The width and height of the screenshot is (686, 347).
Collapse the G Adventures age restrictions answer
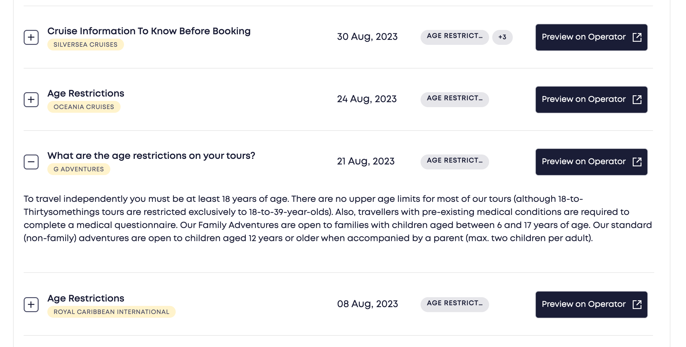click(x=31, y=162)
